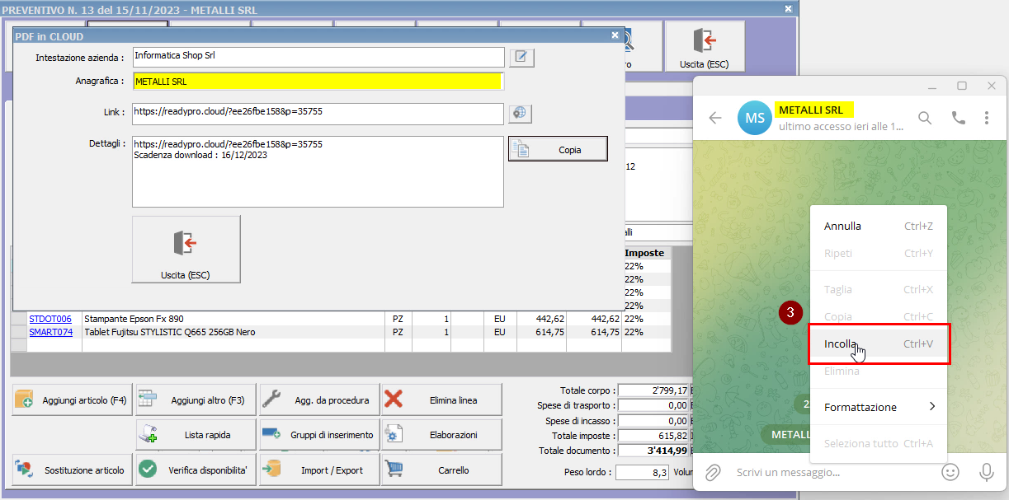Click the Totale imposte value 615,82
Viewport: 1009px width, 500px height.
(x=653, y=435)
